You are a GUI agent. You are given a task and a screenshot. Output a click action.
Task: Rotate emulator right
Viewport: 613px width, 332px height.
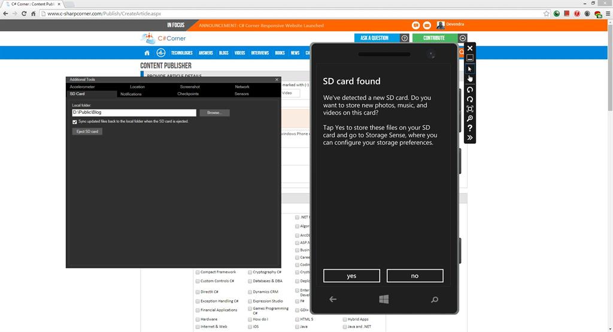coord(470,99)
